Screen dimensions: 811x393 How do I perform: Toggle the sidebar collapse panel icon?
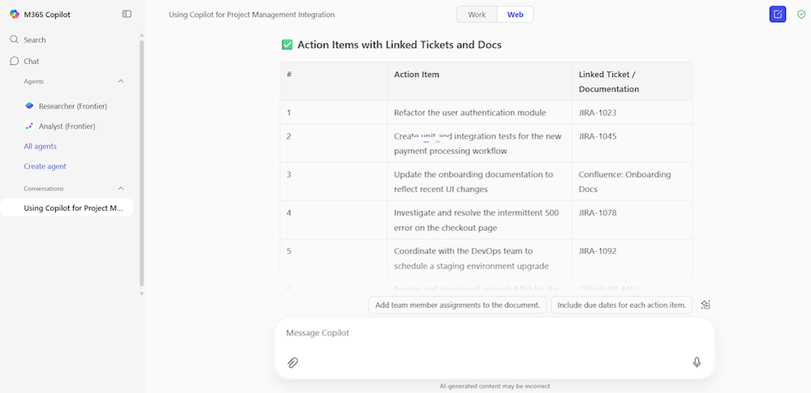(x=127, y=14)
